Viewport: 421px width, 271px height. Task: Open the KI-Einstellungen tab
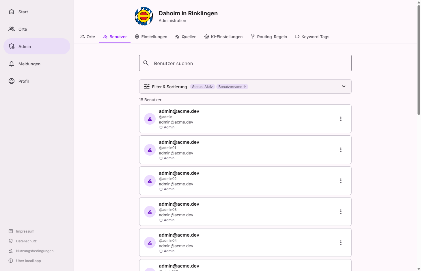pyautogui.click(x=223, y=37)
